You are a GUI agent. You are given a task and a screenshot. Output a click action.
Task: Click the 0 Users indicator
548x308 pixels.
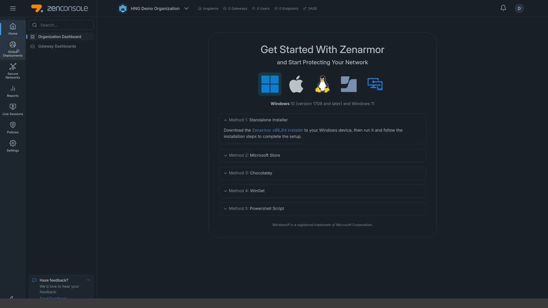[x=260, y=8]
